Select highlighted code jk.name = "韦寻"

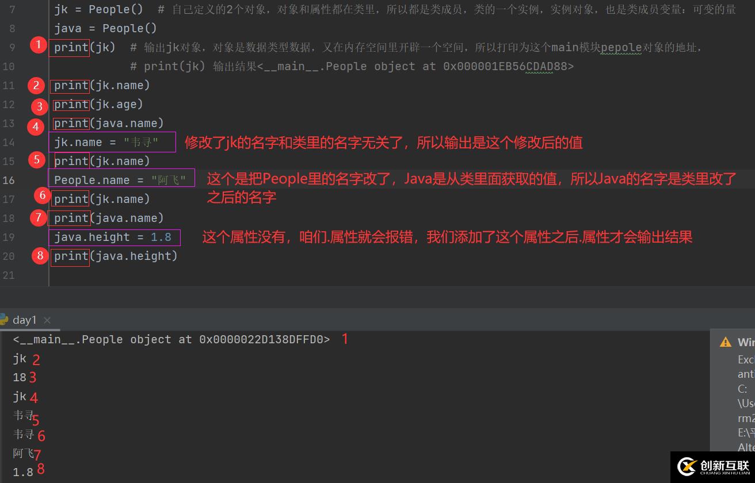(x=112, y=142)
